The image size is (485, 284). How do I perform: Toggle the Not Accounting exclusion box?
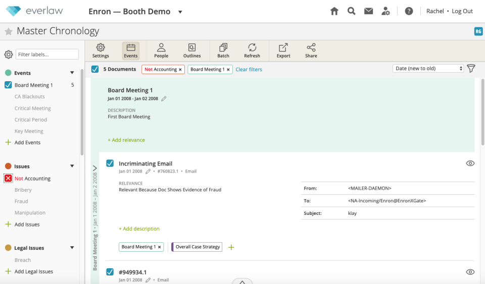9,179
